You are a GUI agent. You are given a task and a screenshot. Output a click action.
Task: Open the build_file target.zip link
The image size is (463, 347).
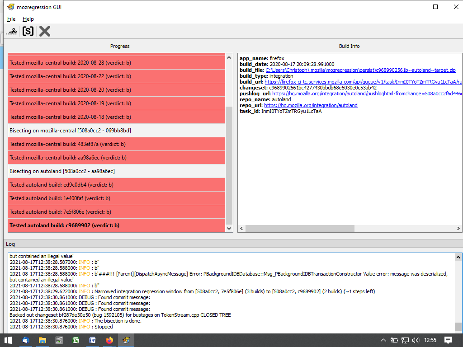point(360,70)
